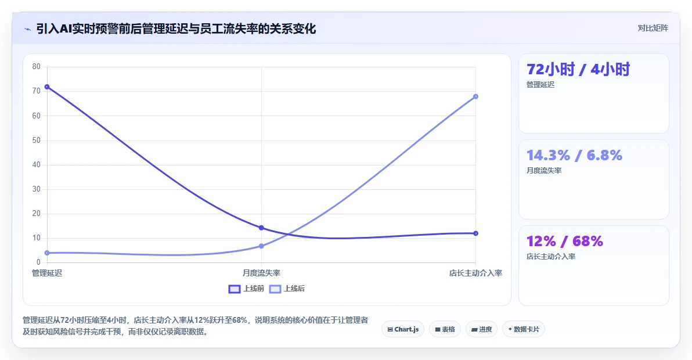
Task: Click the 14.3% / 6.8% value
Action: pyautogui.click(x=574, y=155)
